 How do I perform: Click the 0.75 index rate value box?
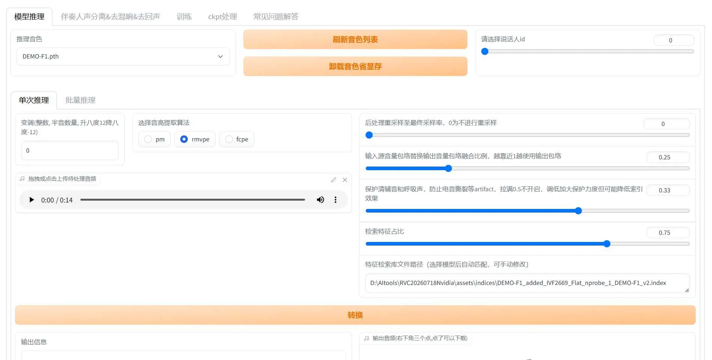click(x=668, y=232)
